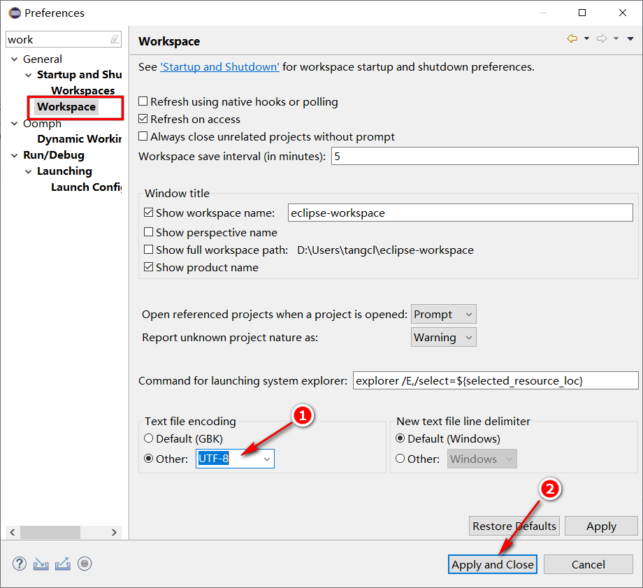The height and width of the screenshot is (588, 643).
Task: Click the Oomph preference recorder icon
Action: (x=85, y=564)
